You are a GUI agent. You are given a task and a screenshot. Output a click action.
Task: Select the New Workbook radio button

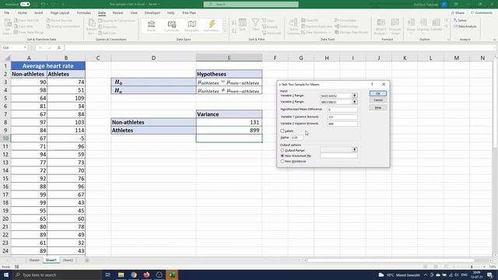(x=282, y=161)
